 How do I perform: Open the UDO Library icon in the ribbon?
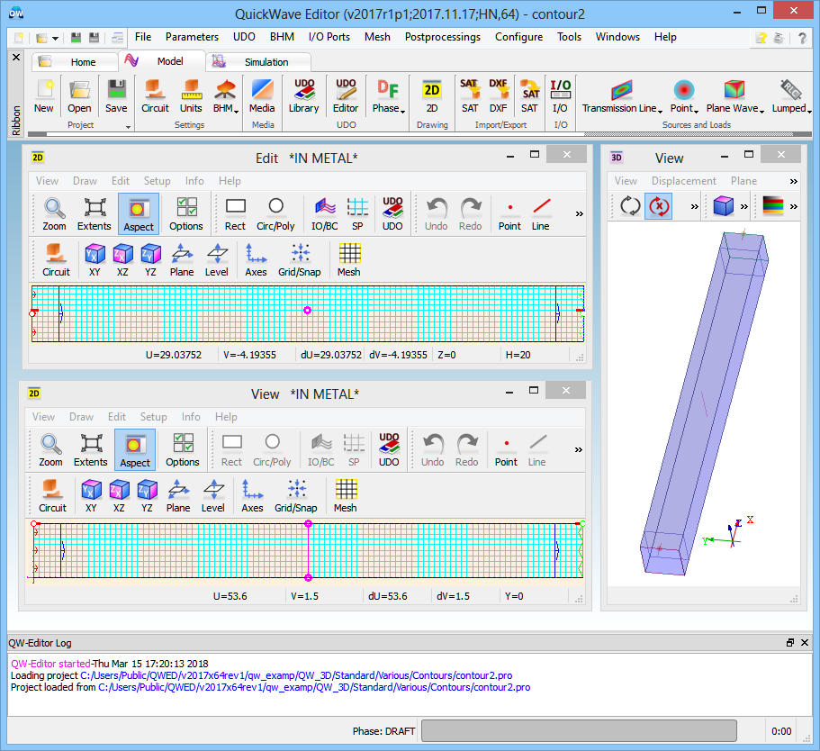coord(303,96)
